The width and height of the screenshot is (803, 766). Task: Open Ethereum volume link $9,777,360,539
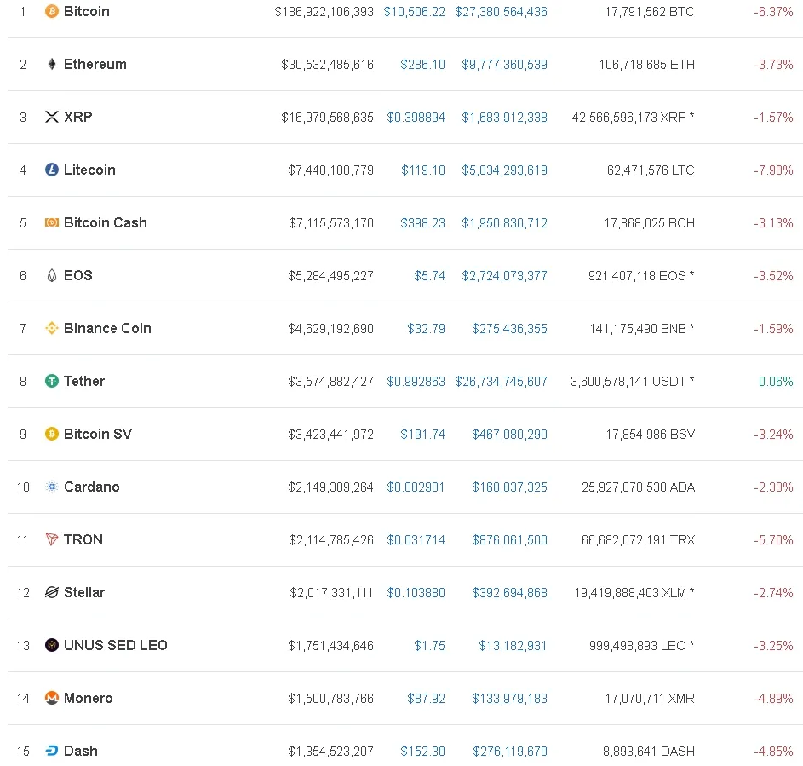(504, 65)
